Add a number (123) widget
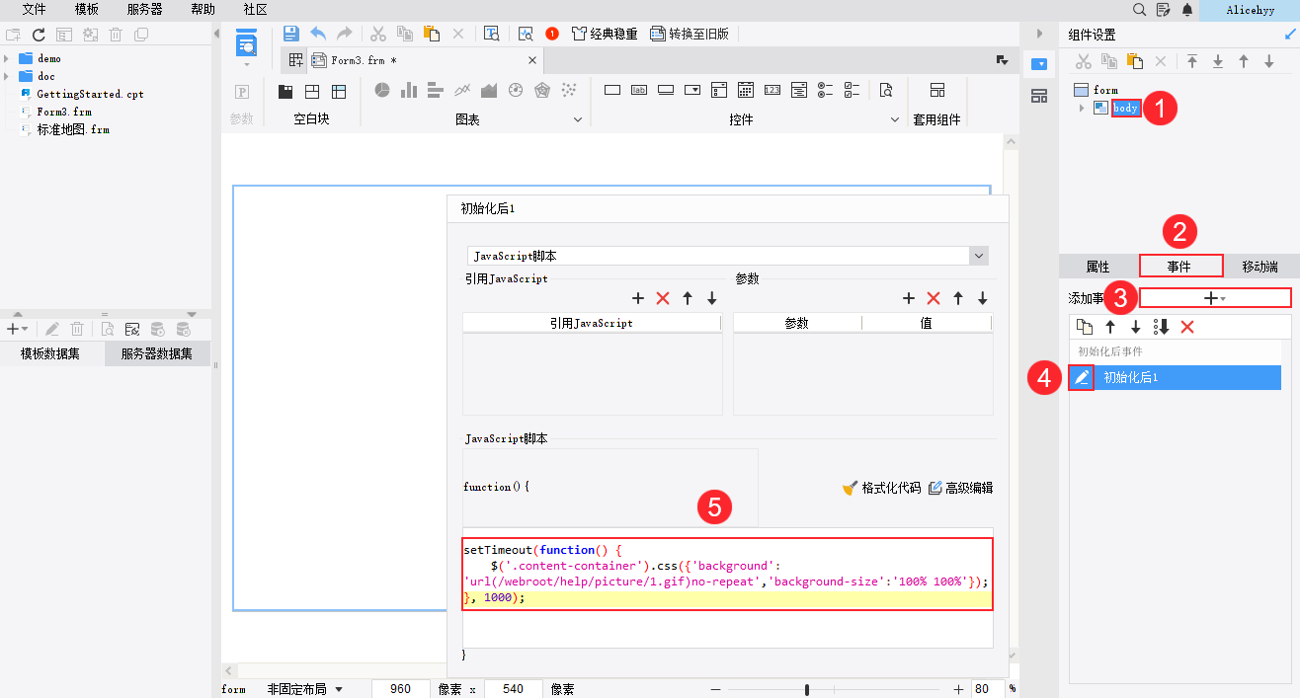The height and width of the screenshot is (698, 1300). [x=772, y=90]
